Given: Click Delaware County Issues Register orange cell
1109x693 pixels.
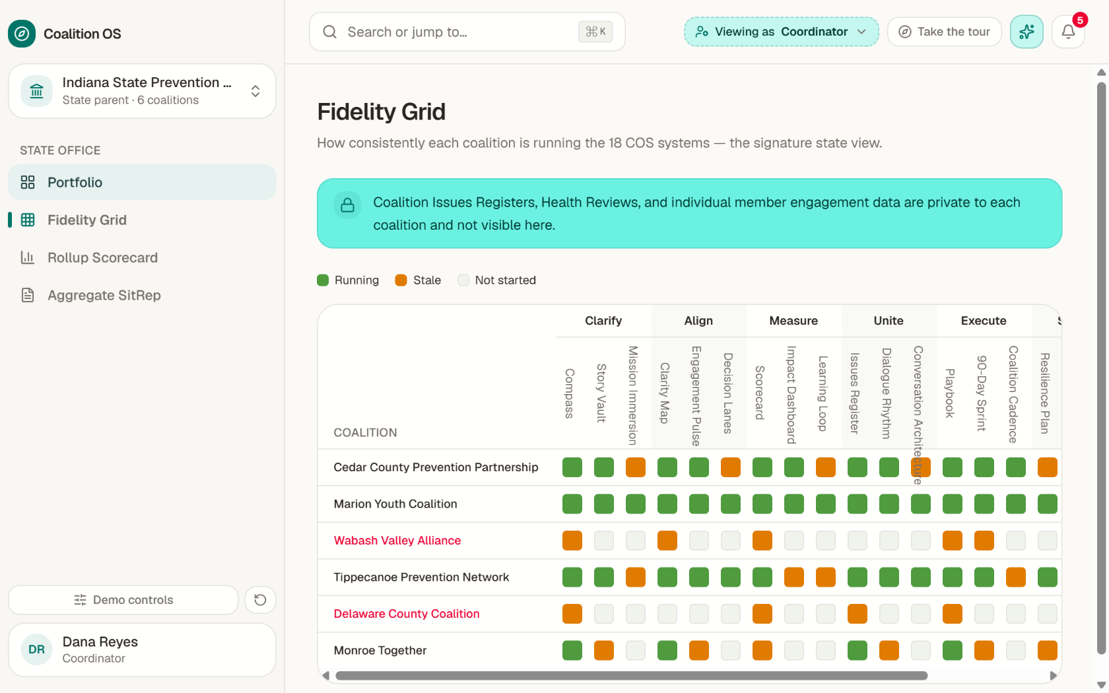Looking at the screenshot, I should pos(857,614).
